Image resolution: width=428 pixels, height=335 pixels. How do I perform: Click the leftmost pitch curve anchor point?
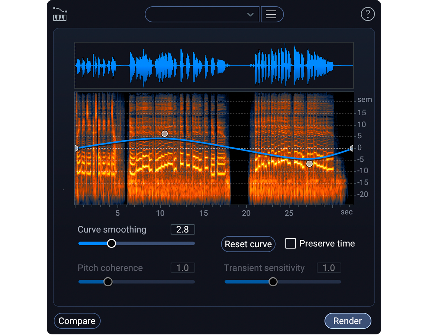point(76,148)
